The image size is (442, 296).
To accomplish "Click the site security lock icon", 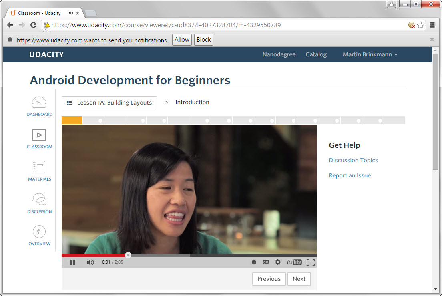I will 47,25.
